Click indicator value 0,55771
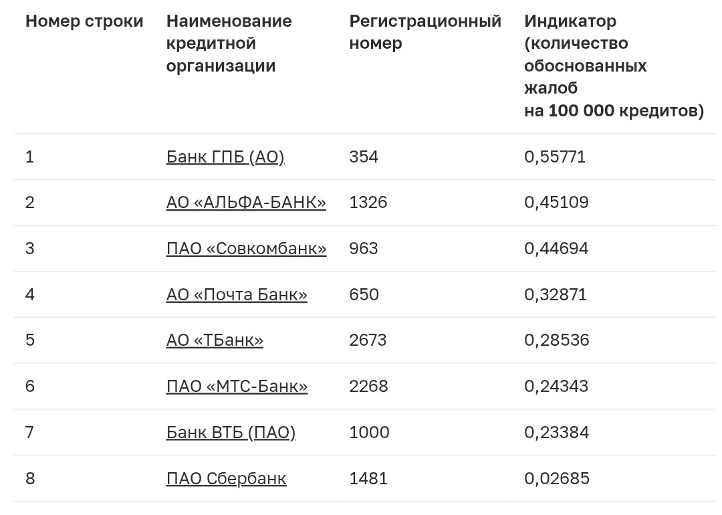The height and width of the screenshot is (515, 722). point(555,157)
